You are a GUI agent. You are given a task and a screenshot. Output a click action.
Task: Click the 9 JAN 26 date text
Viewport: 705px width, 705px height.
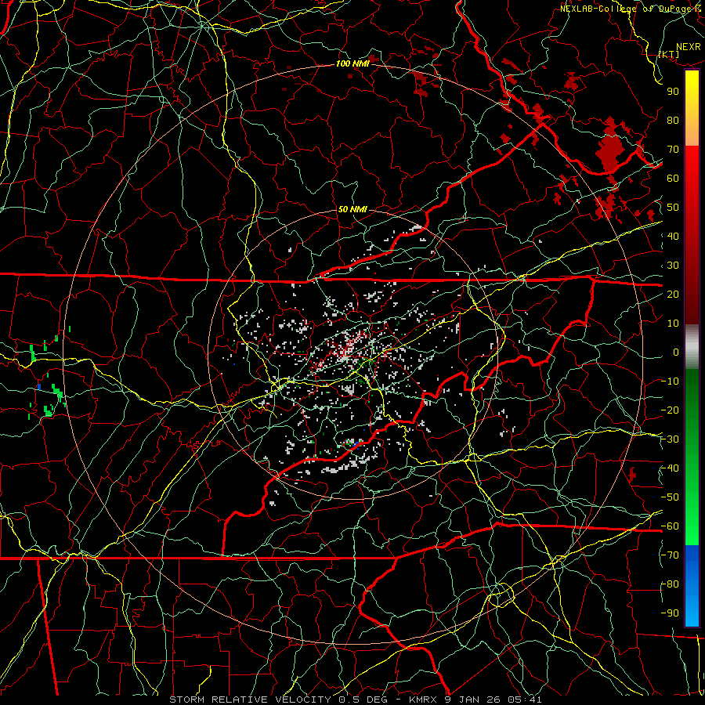pyautogui.click(x=472, y=700)
